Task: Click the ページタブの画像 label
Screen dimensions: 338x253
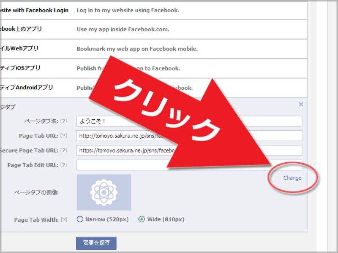Action: [36, 192]
